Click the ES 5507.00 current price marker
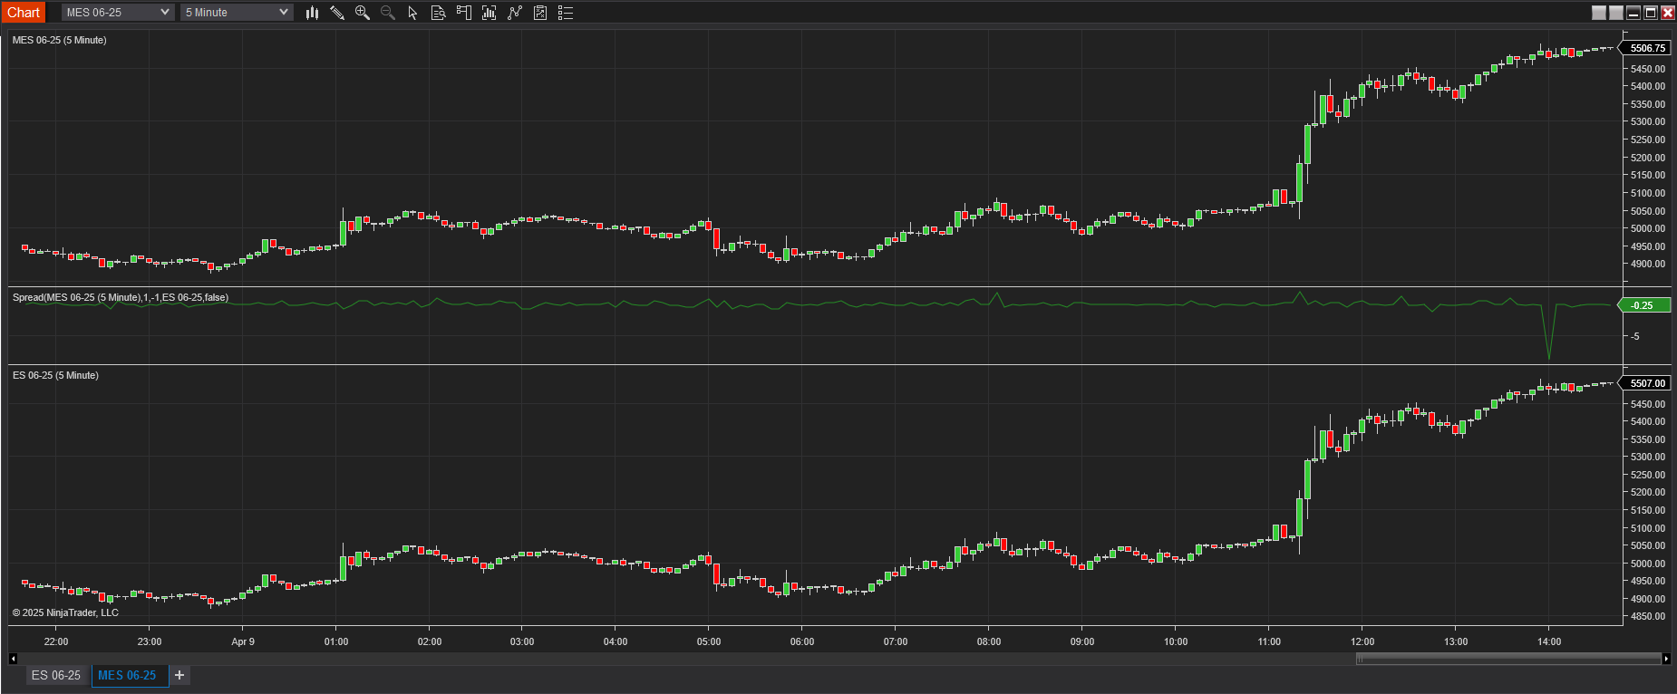The width and height of the screenshot is (1677, 694). [1646, 383]
